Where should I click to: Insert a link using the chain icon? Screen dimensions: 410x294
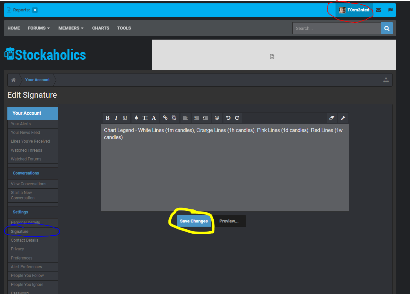(x=165, y=118)
